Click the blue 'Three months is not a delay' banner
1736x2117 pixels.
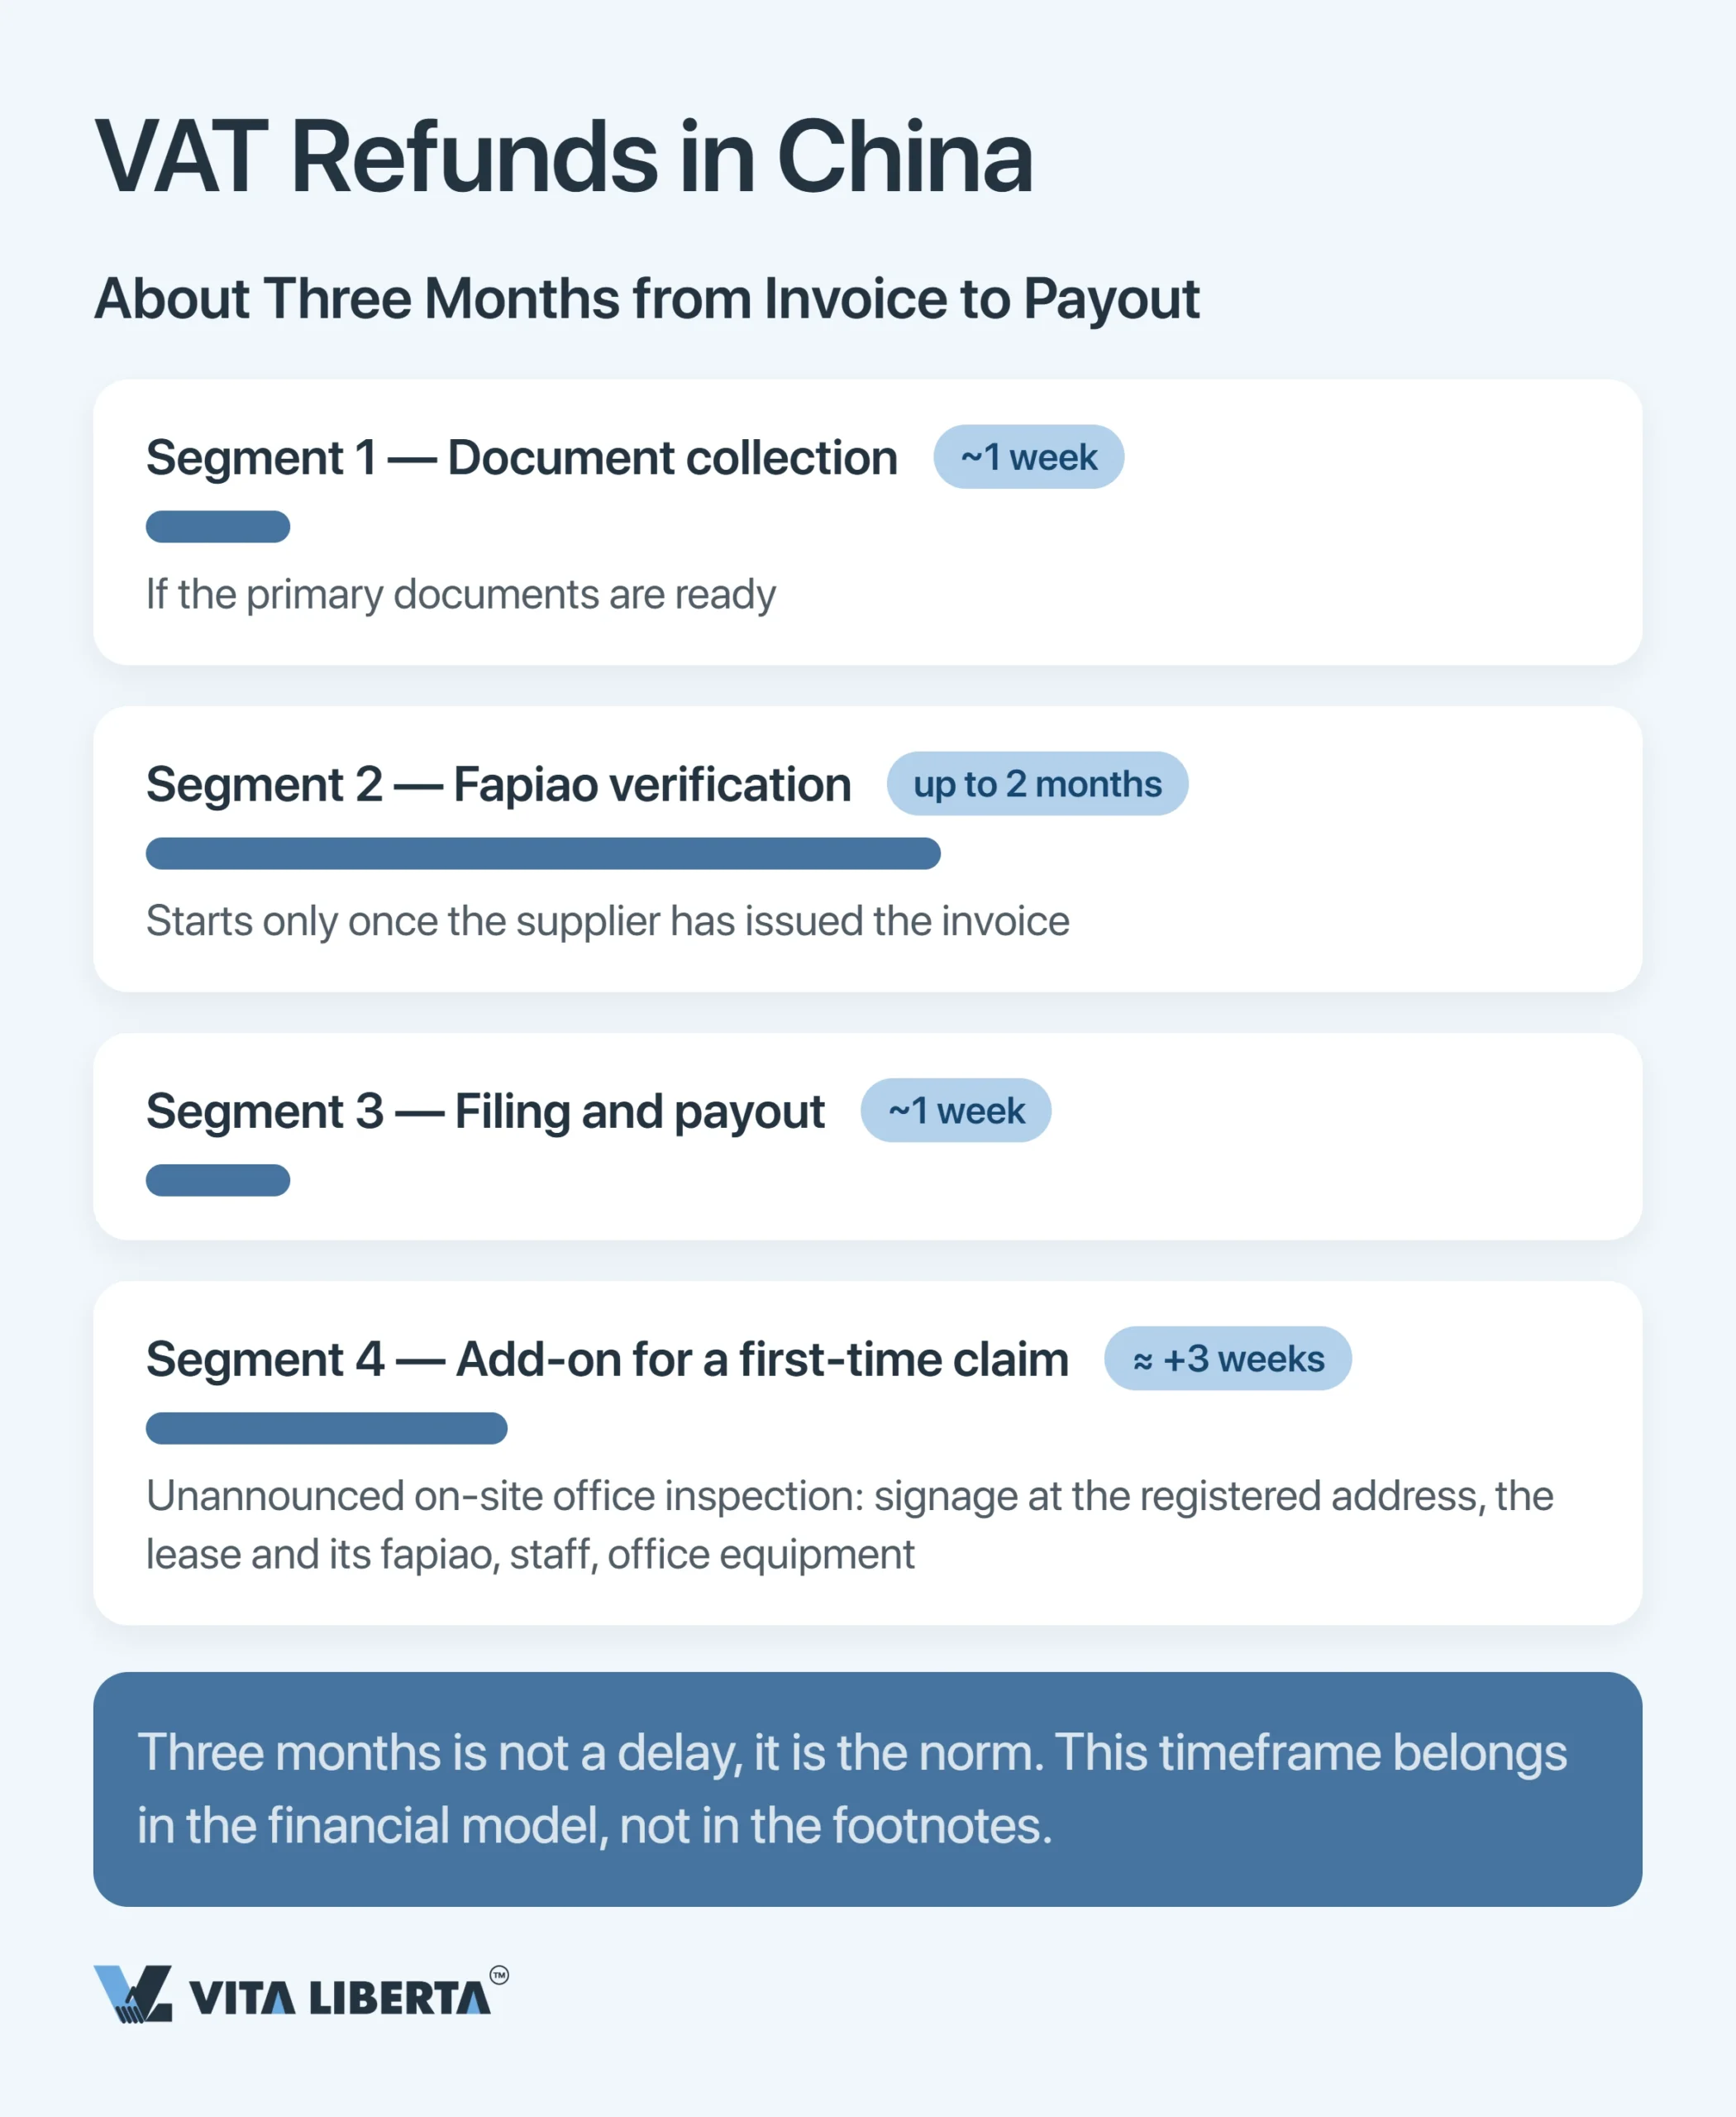(868, 1789)
